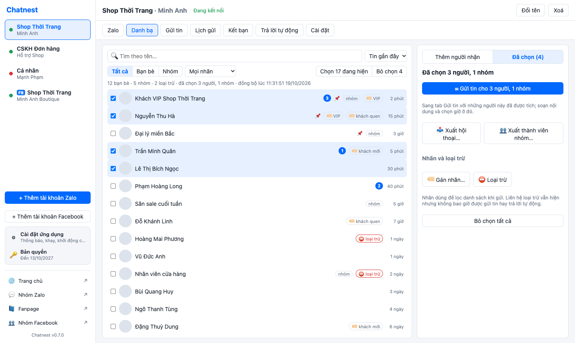Click the Xoá button
The image size is (575, 343).
558,10
